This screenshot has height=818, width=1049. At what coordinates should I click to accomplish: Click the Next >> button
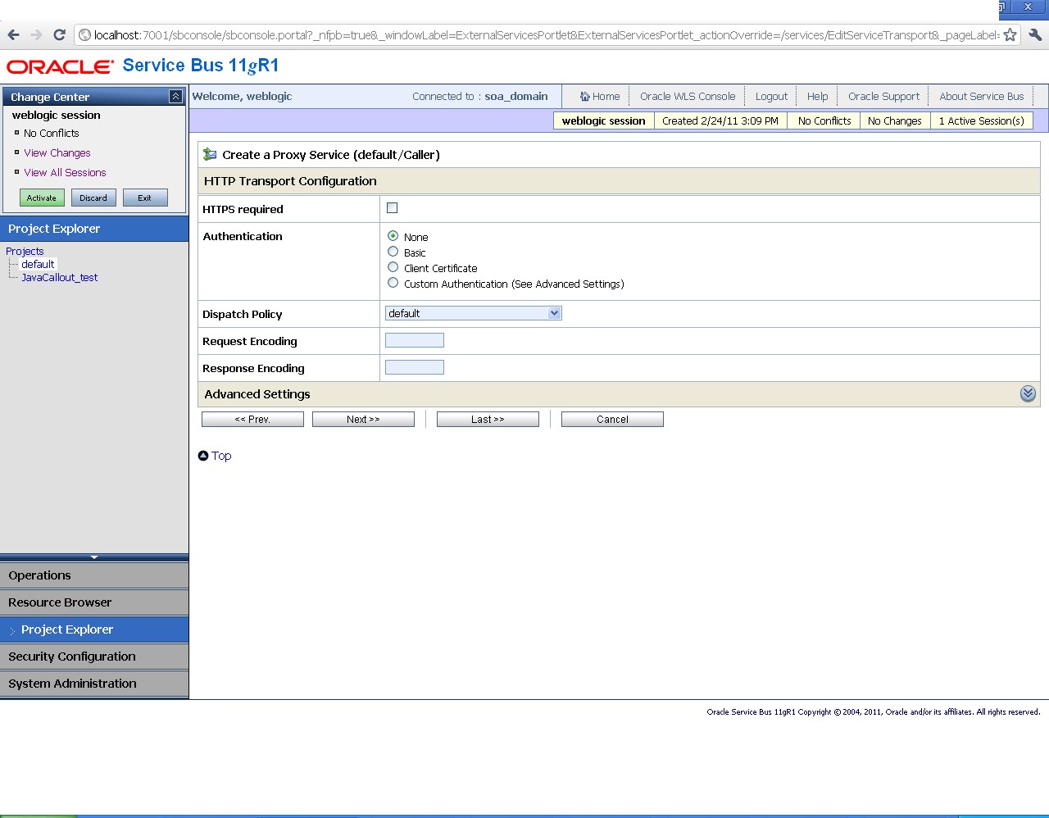click(x=363, y=419)
